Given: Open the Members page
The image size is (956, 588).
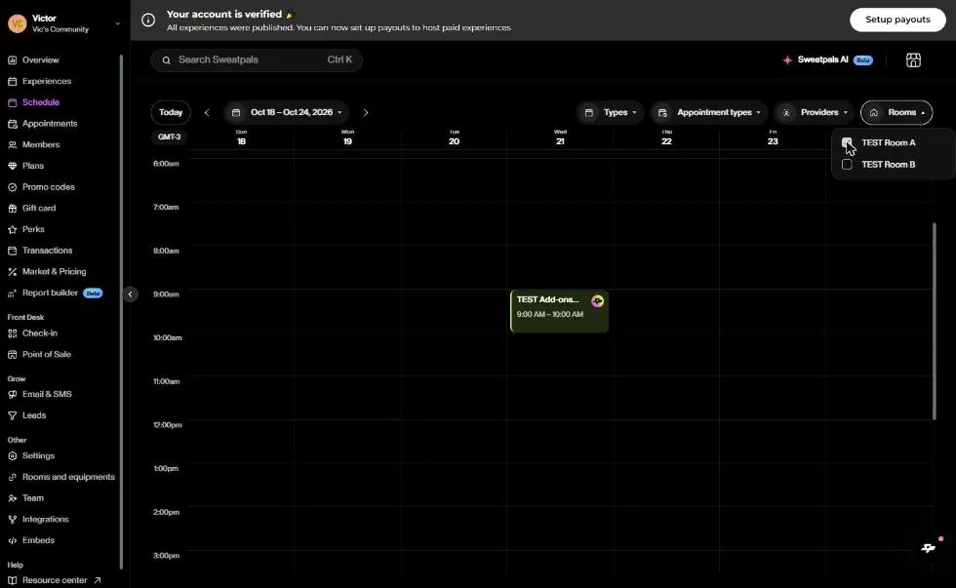Looking at the screenshot, I should (41, 145).
